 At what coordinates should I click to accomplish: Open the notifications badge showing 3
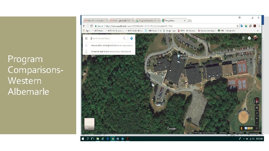click(249, 38)
